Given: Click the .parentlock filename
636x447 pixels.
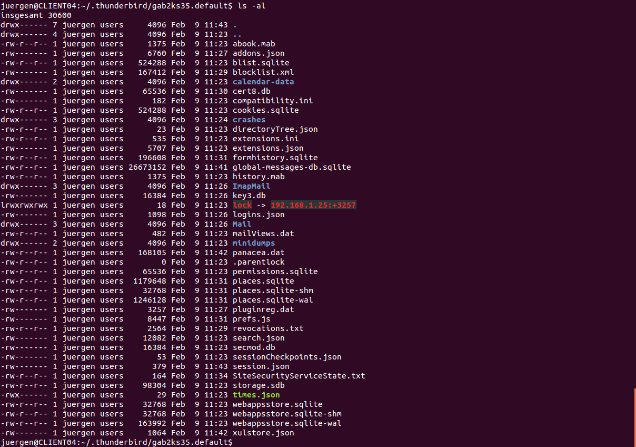Looking at the screenshot, I should pyautogui.click(x=259, y=262).
